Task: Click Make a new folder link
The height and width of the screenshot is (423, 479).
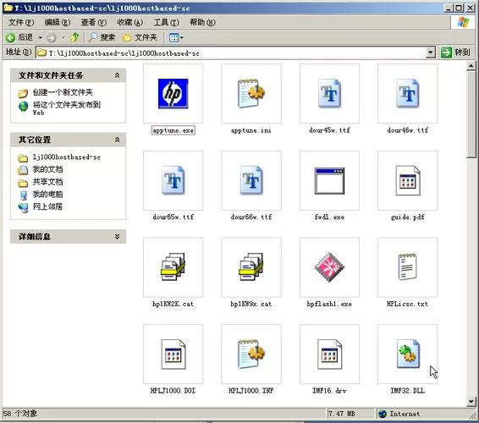Action: coord(63,92)
